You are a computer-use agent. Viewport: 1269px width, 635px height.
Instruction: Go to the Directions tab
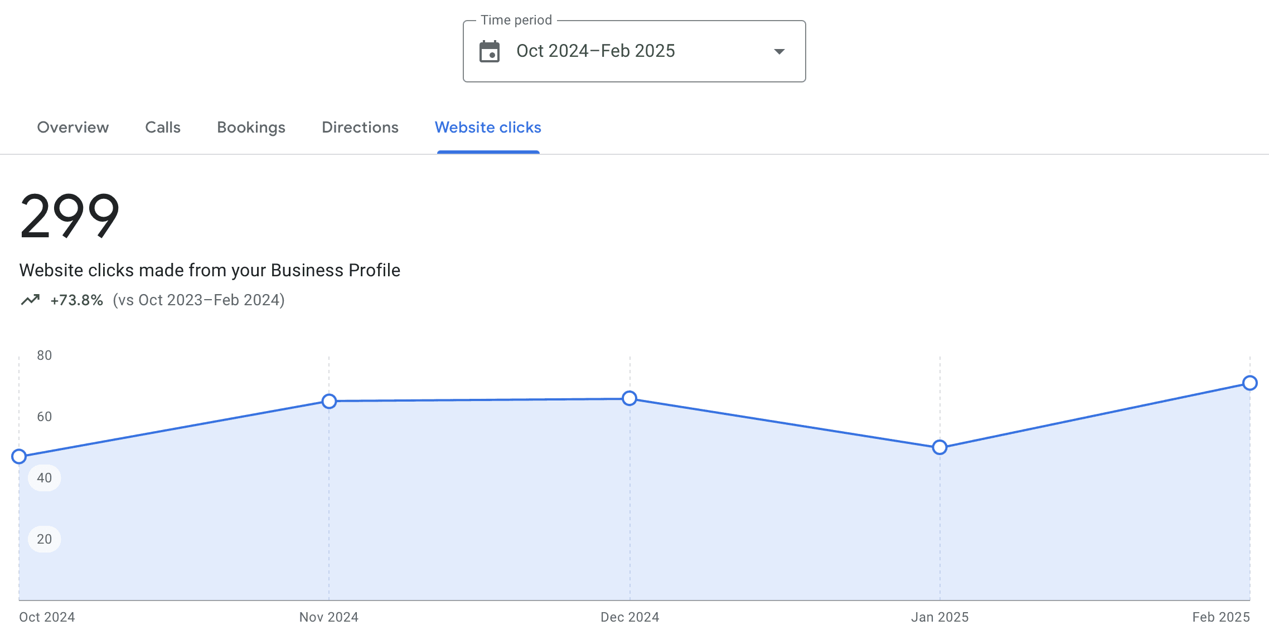(x=360, y=128)
